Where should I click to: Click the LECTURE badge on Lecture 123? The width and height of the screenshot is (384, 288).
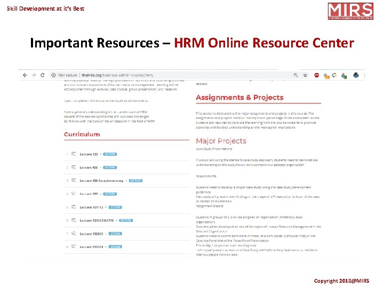coord(110,154)
